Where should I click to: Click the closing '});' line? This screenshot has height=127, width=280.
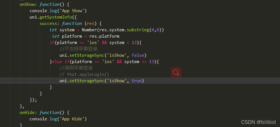(x=33, y=100)
